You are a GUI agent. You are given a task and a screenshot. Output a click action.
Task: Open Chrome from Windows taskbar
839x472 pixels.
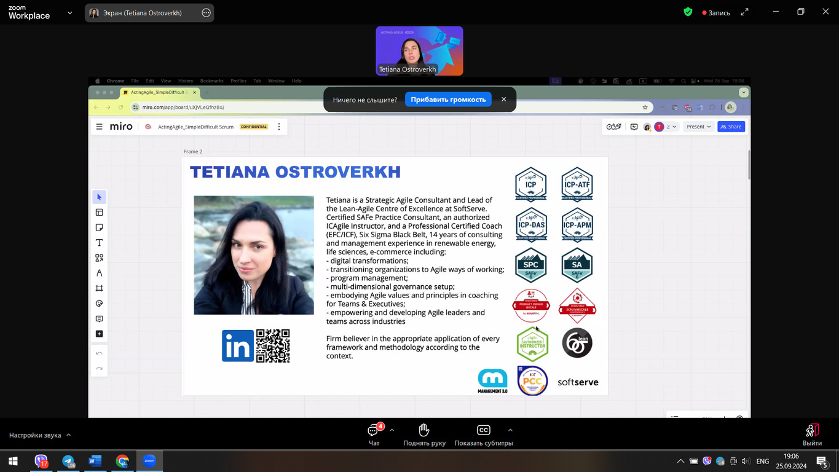[x=122, y=461]
